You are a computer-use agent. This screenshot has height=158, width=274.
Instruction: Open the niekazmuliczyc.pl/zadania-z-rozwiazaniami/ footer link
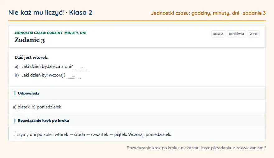coord(223,148)
